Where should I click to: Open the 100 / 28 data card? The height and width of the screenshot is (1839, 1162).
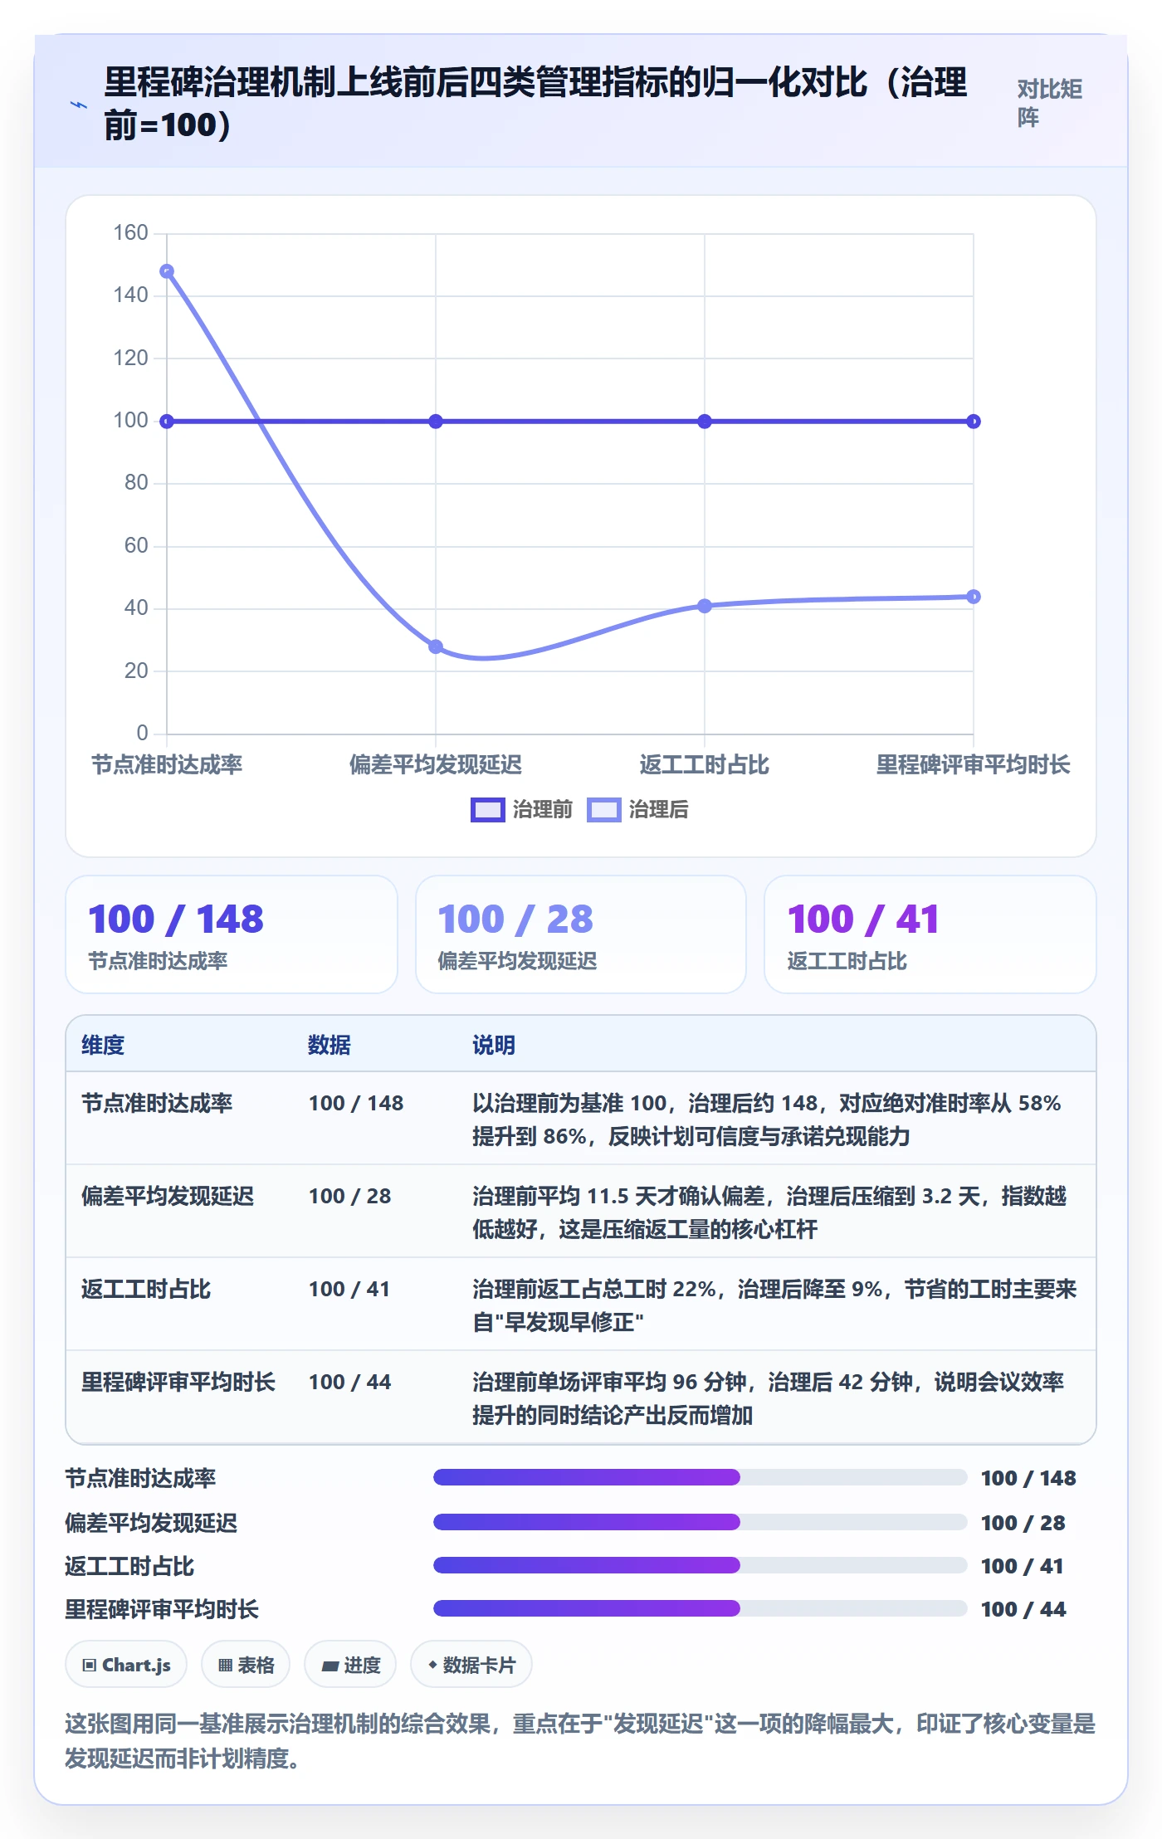coord(581,934)
